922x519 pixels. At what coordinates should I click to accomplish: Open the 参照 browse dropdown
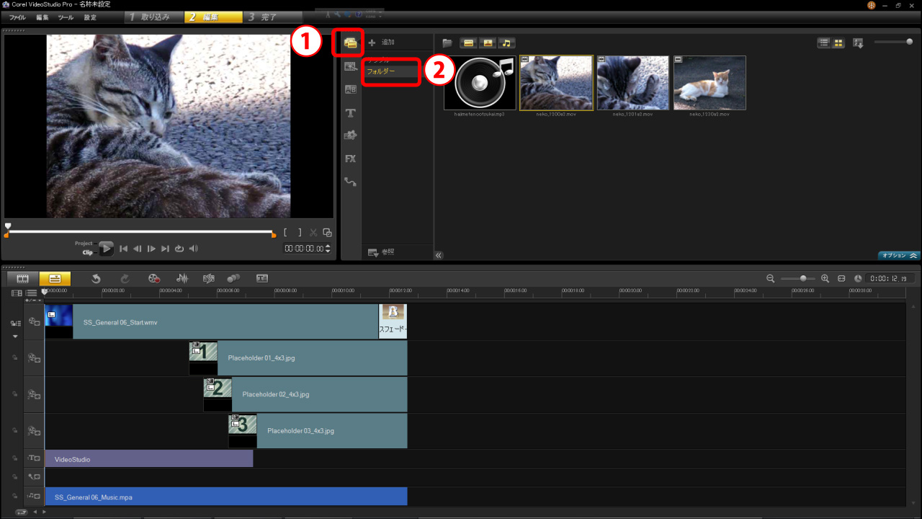380,252
